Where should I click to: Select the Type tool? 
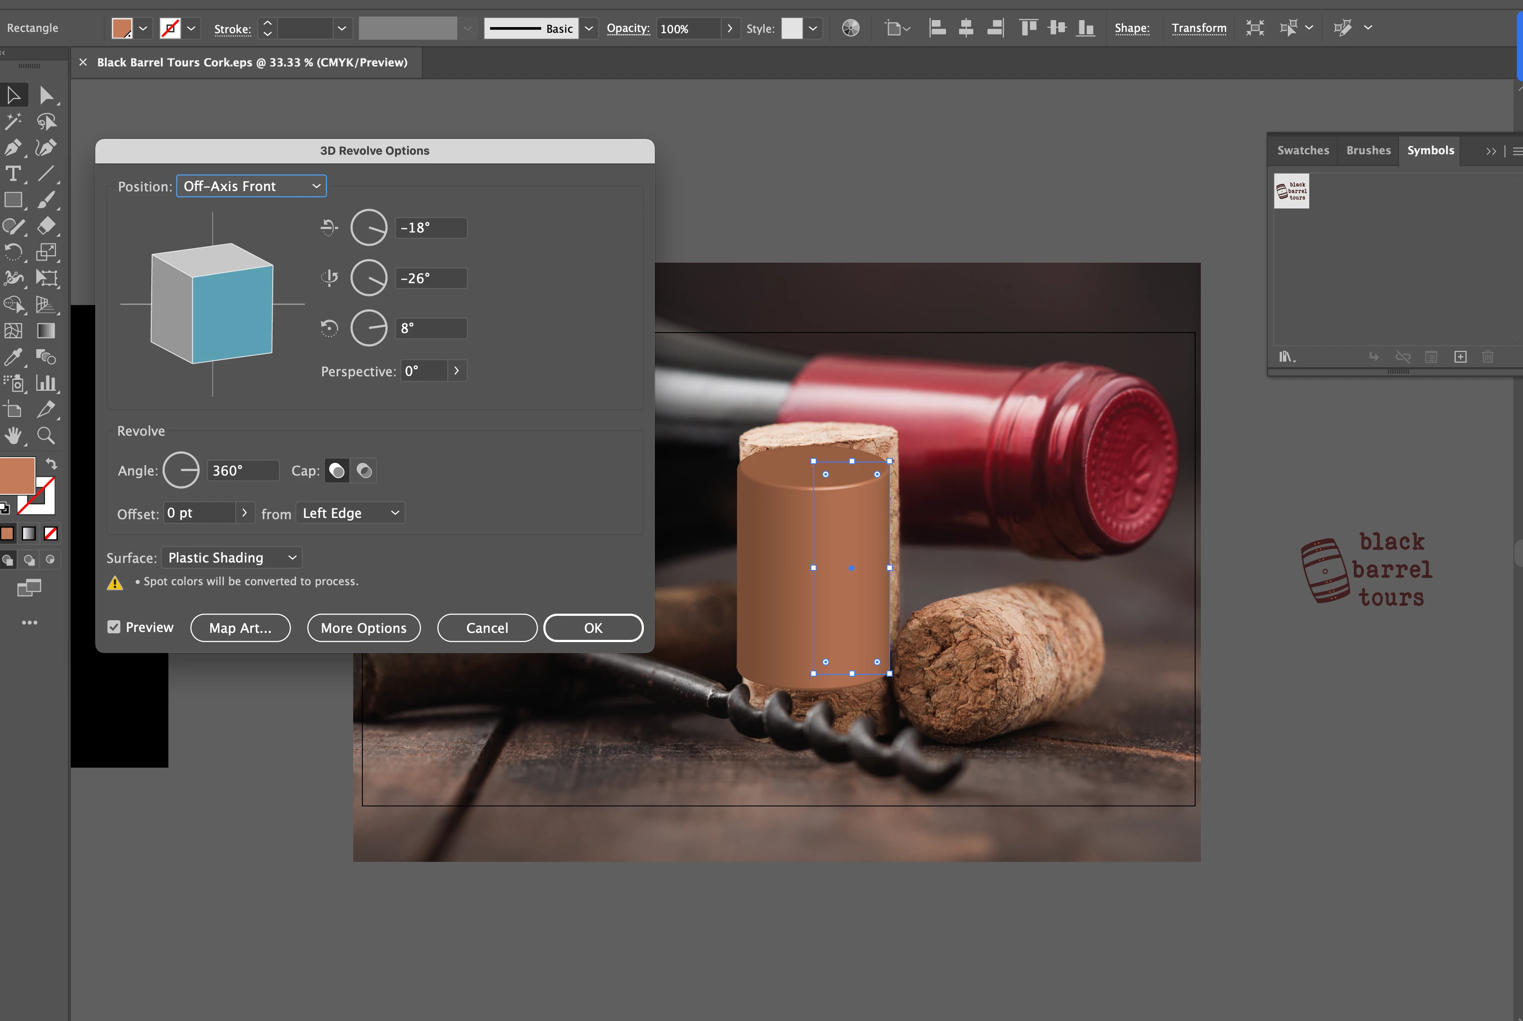tap(12, 174)
